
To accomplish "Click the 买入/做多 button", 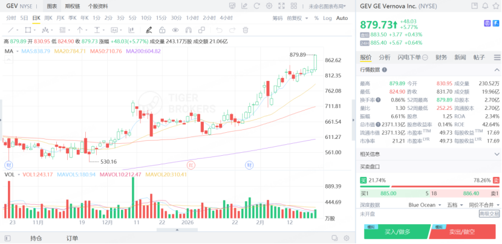I will click(x=397, y=232).
